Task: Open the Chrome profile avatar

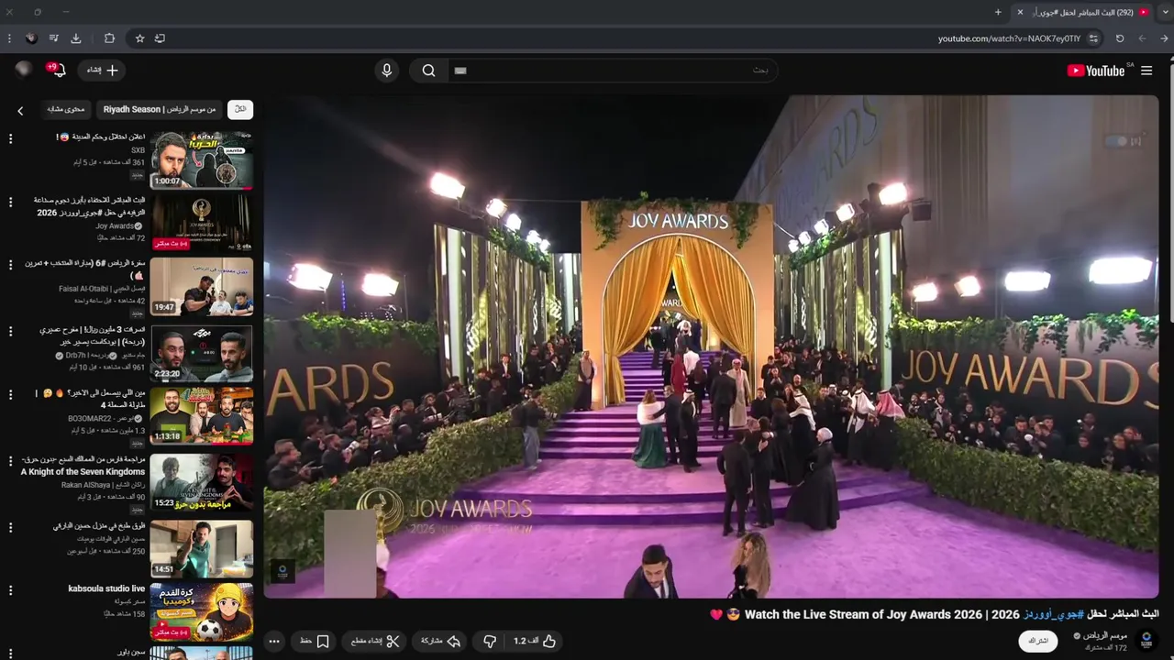Action: tap(31, 38)
